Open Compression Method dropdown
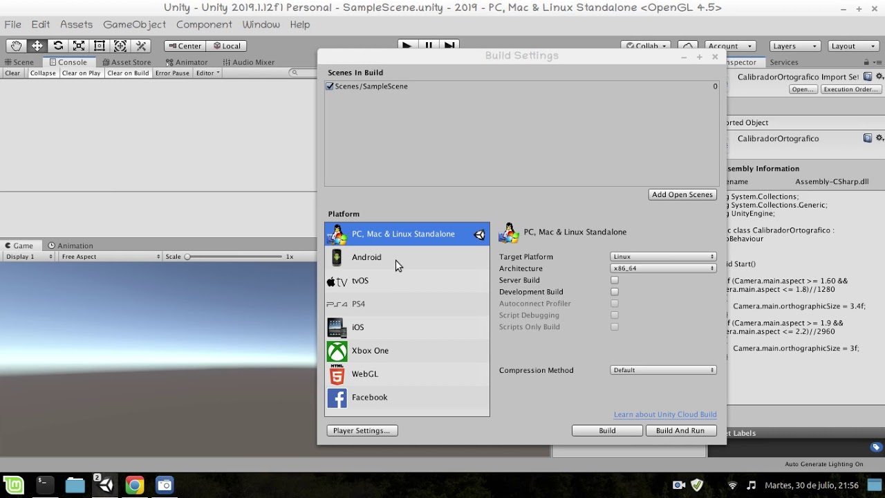This screenshot has height=498, width=885. tap(663, 370)
